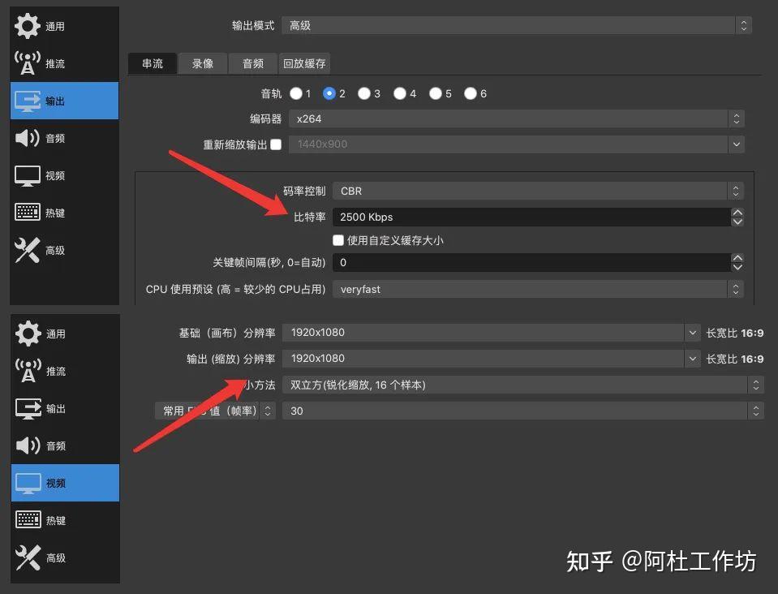This screenshot has width=778, height=594.
Task: Select audio track 3 radio button
Action: pyautogui.click(x=363, y=93)
